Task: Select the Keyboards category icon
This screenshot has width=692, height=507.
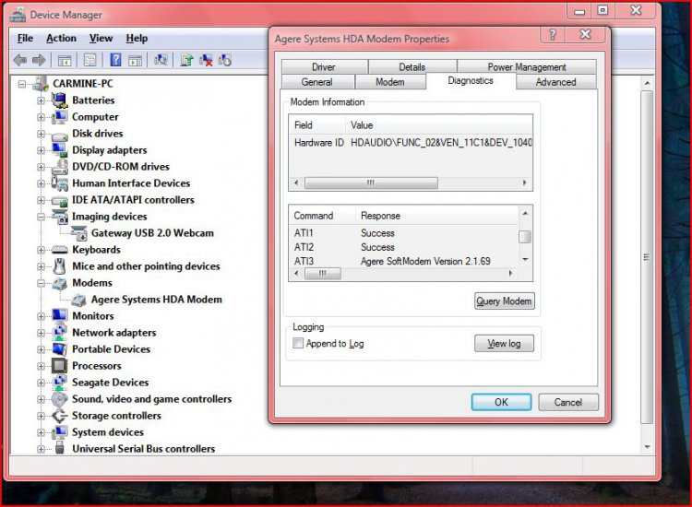Action: (59, 250)
